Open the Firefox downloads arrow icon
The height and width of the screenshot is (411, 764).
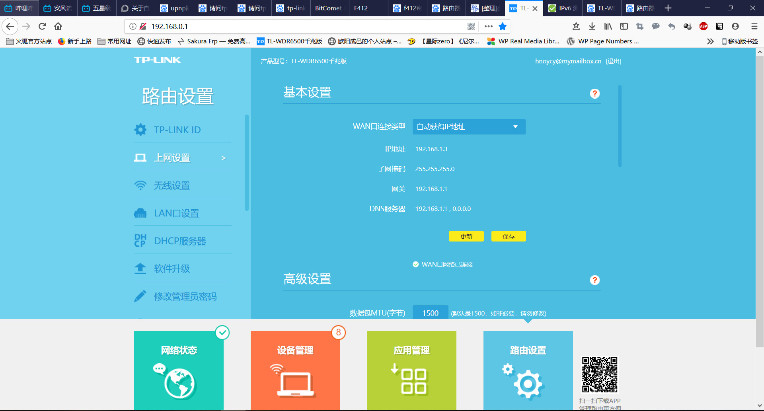coord(592,26)
